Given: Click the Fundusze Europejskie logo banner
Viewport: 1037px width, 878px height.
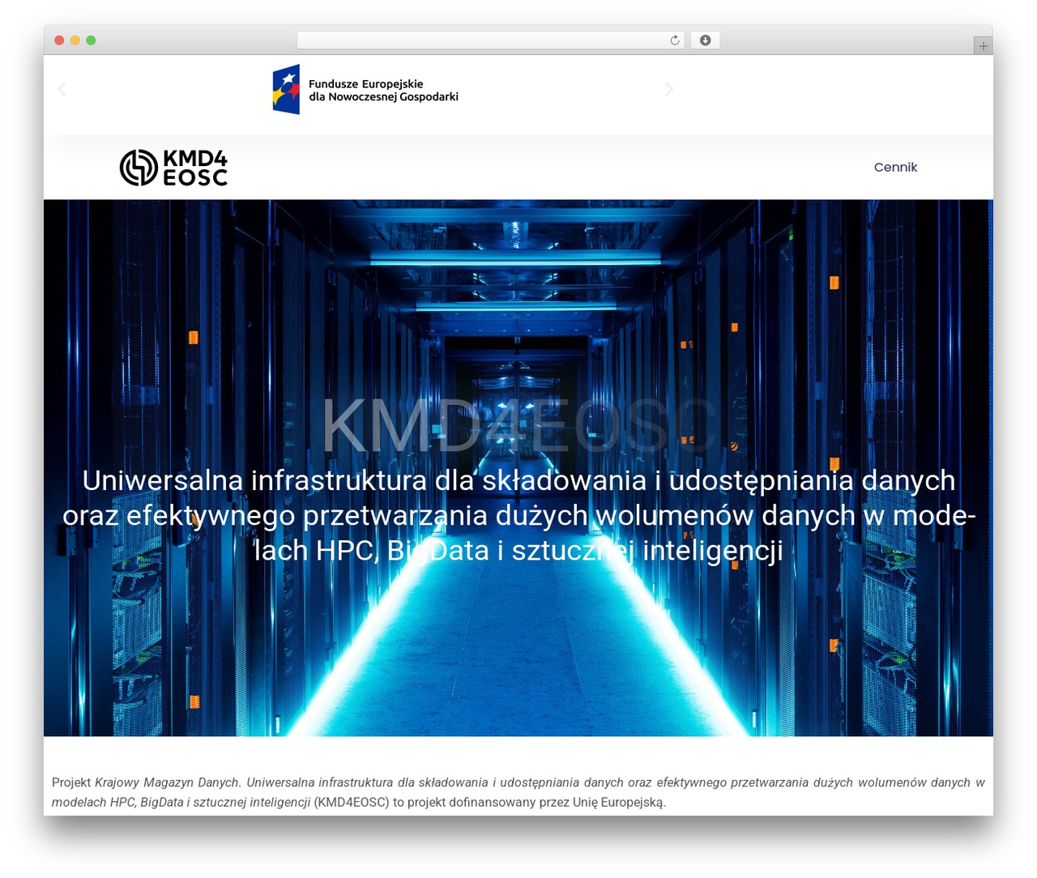Looking at the screenshot, I should pyautogui.click(x=365, y=90).
